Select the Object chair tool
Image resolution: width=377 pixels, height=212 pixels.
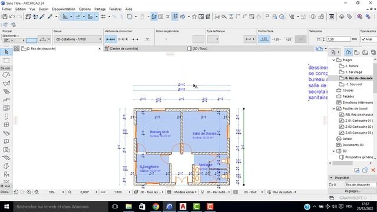6,174
